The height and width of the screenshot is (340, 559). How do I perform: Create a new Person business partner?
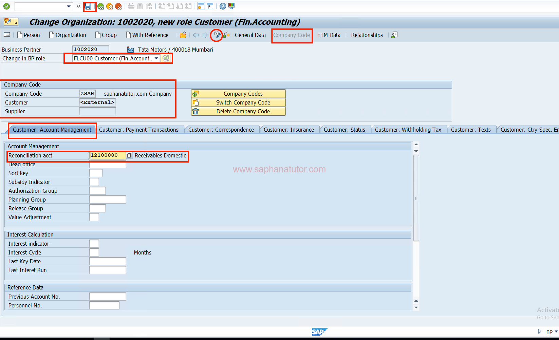tap(29, 35)
